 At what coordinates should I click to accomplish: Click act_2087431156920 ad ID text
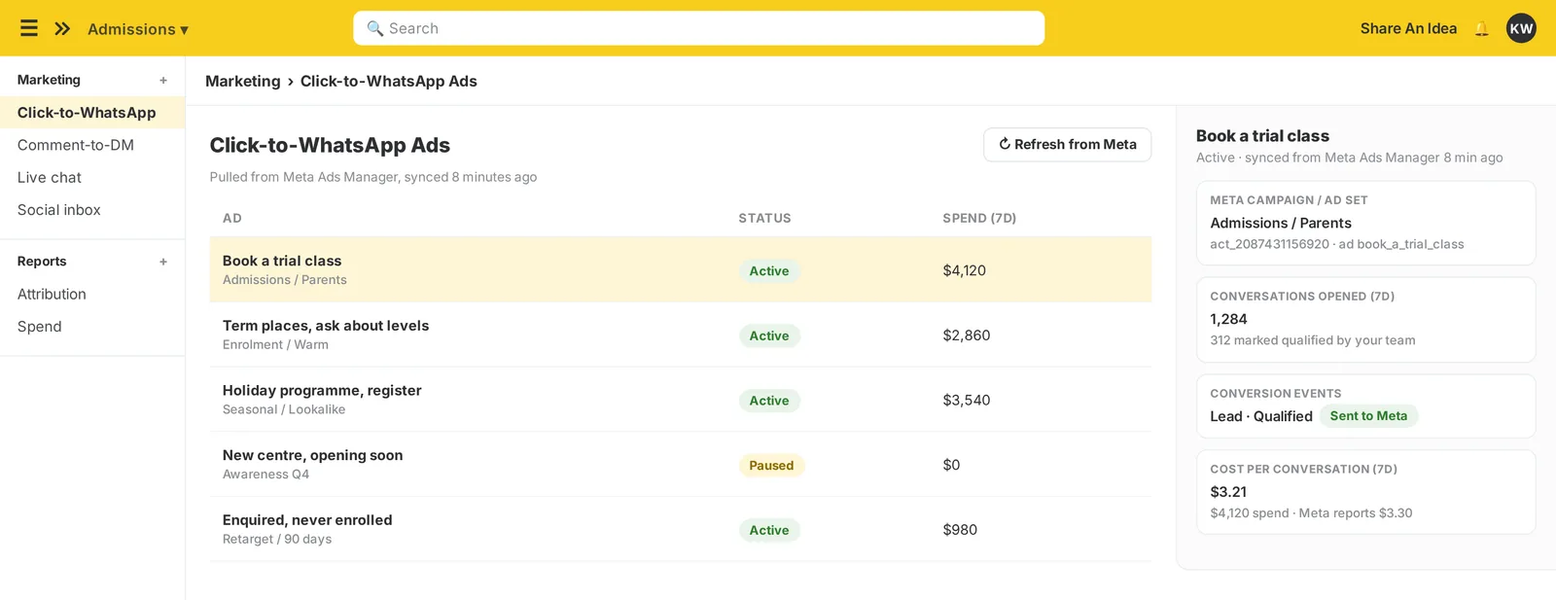pyautogui.click(x=1269, y=244)
